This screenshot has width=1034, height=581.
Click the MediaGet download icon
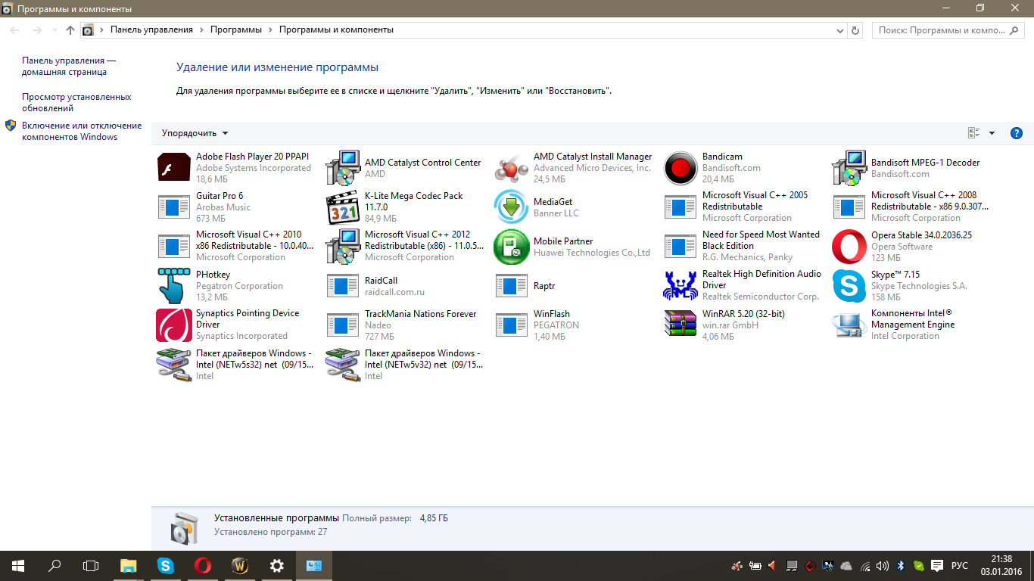click(511, 207)
